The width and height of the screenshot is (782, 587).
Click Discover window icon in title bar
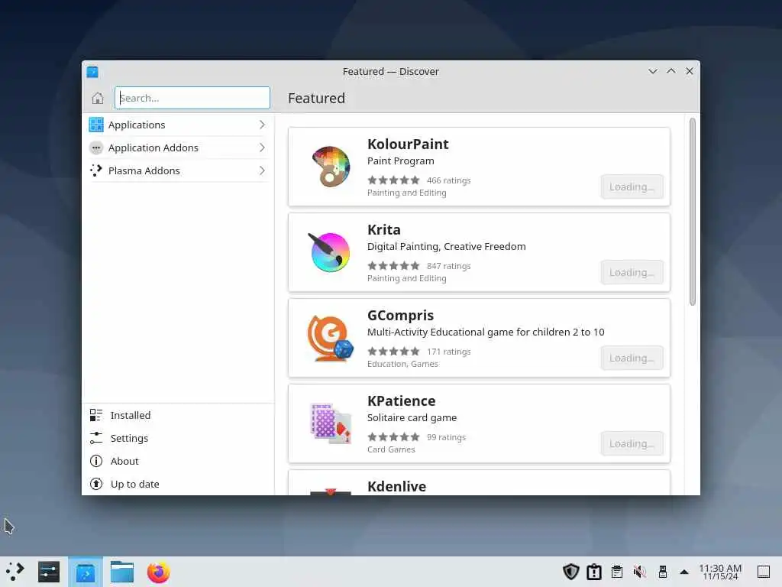pos(92,71)
